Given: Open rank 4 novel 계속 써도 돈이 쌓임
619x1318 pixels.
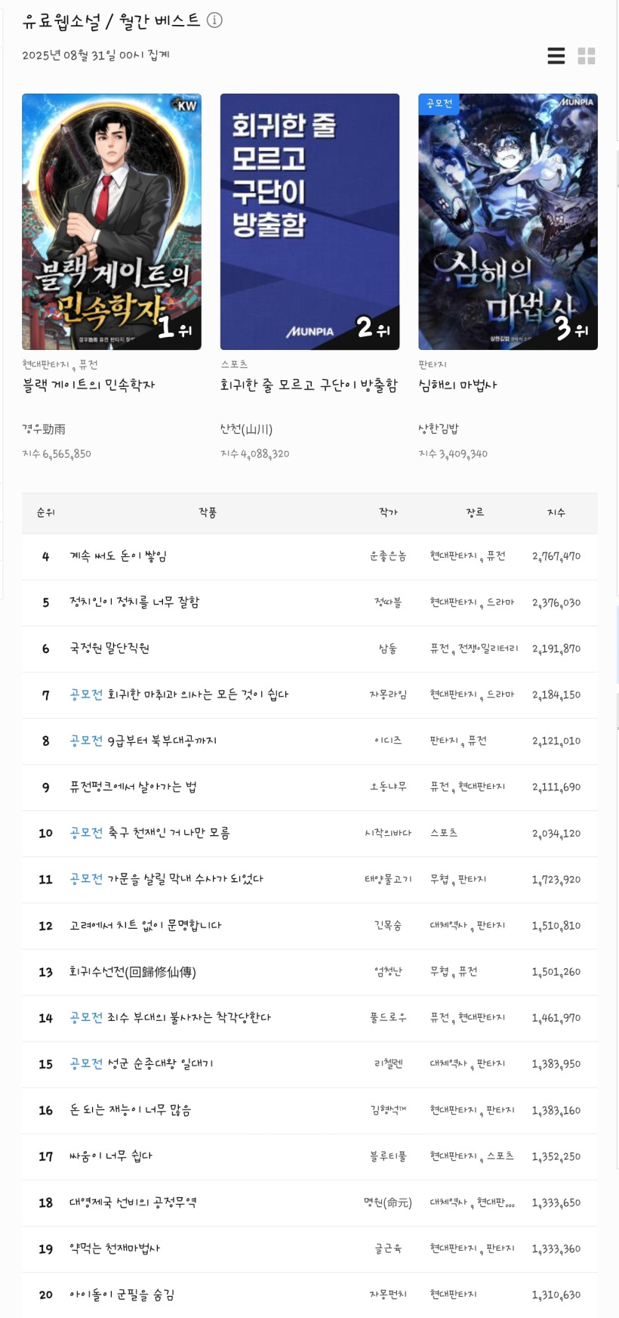Looking at the screenshot, I should point(119,556).
